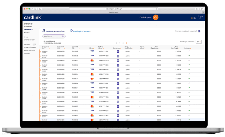Click the search magnifier icon
The height and width of the screenshot is (137, 225).
63,36
